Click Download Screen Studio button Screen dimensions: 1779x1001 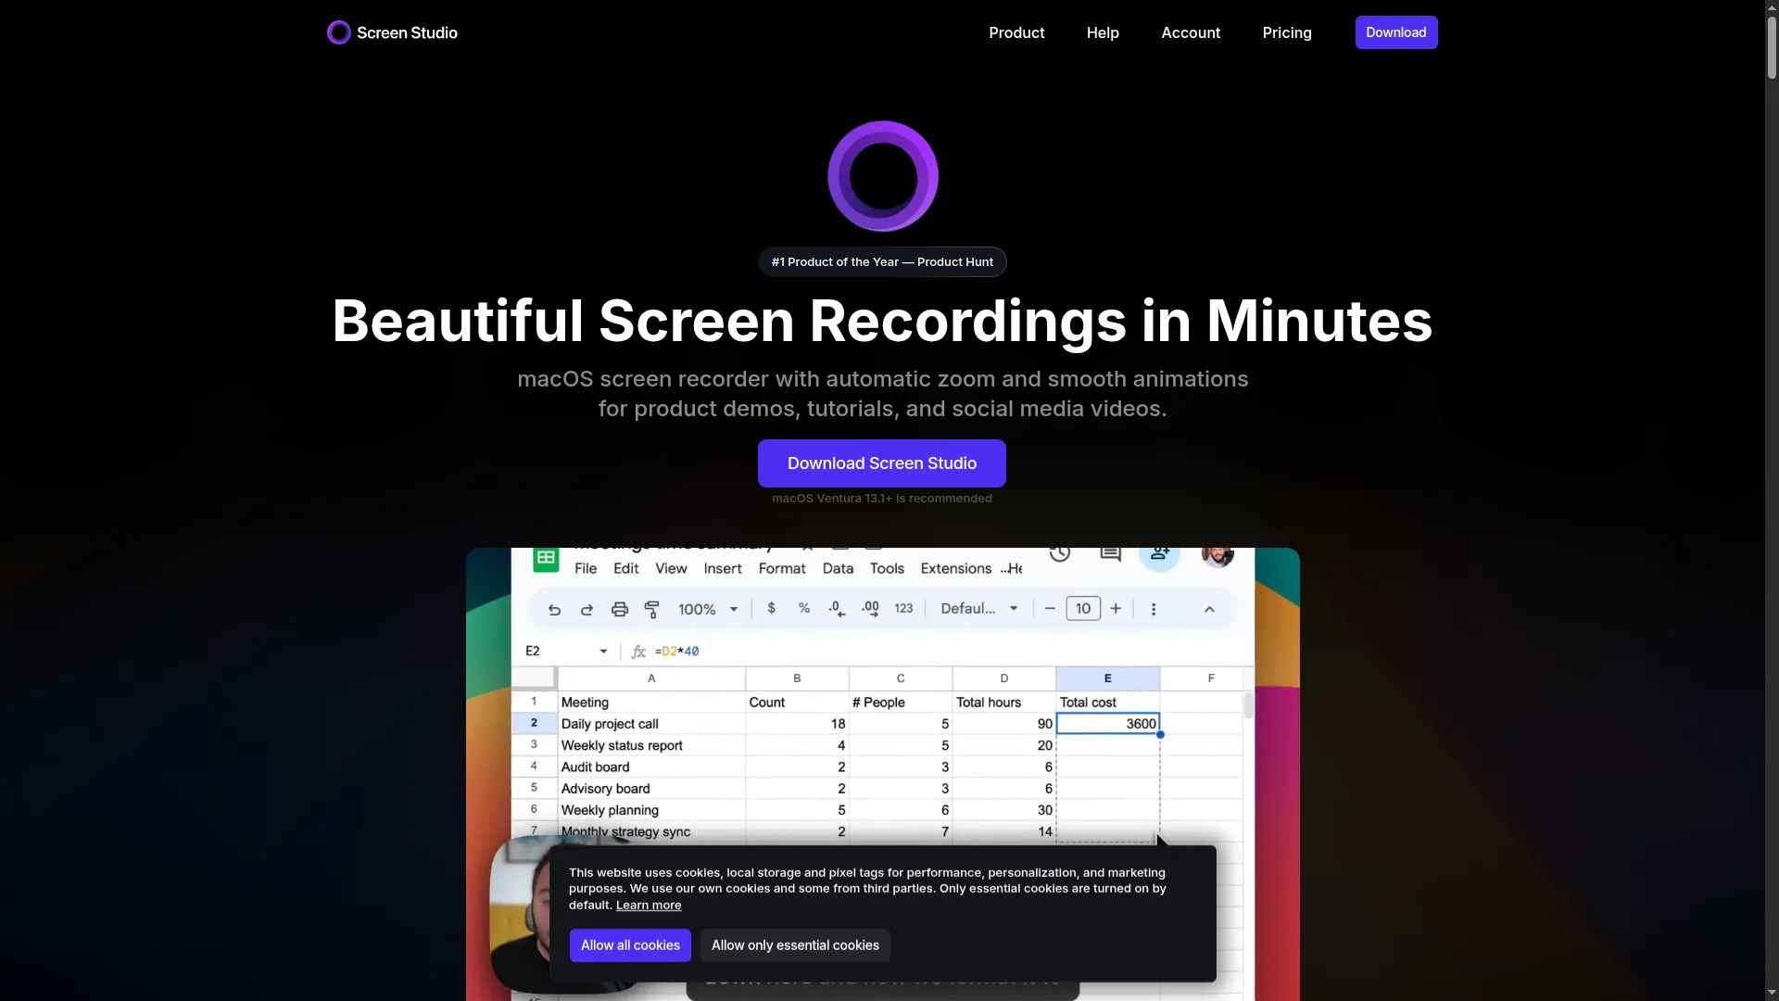[882, 463]
